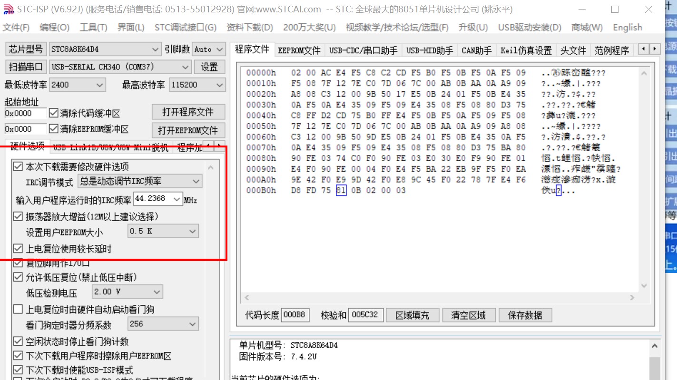The image size is (677, 380).
Task: Select the 程序文件 tab
Action: [252, 49]
